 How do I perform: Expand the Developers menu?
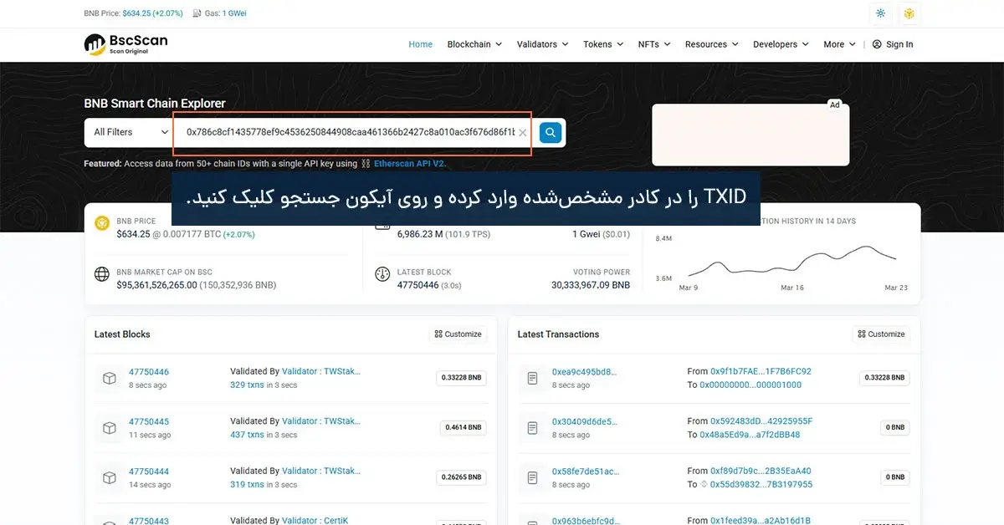point(781,44)
